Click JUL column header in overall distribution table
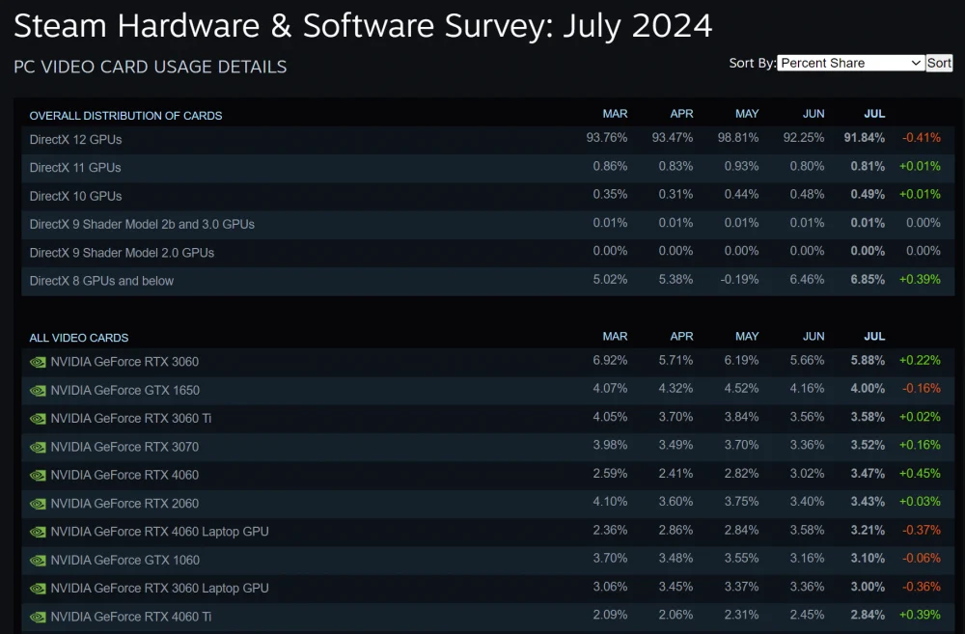965x634 pixels. tap(874, 114)
